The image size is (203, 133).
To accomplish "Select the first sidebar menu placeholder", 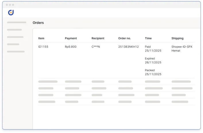I will pos(16,22).
